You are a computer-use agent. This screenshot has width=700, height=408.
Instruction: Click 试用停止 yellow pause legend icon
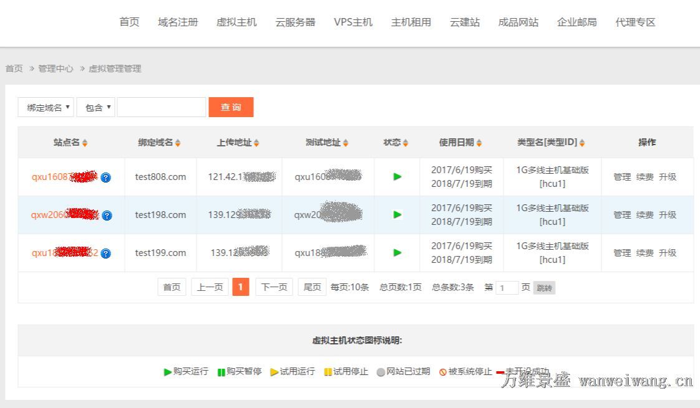pyautogui.click(x=328, y=372)
